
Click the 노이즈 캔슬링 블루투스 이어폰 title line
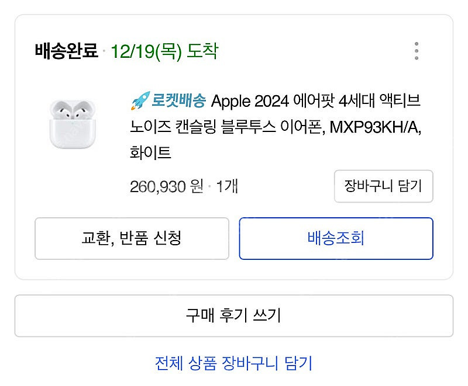coord(228,127)
